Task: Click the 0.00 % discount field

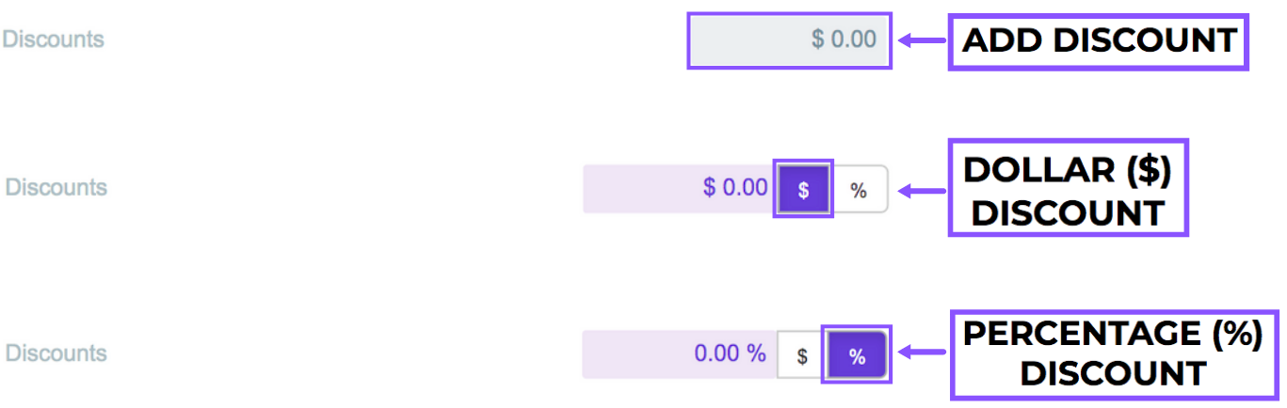Action: [x=678, y=354]
